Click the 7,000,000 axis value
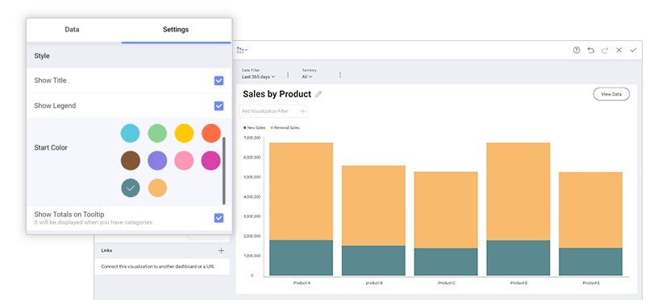This screenshot has width=645, height=300. pyautogui.click(x=252, y=138)
